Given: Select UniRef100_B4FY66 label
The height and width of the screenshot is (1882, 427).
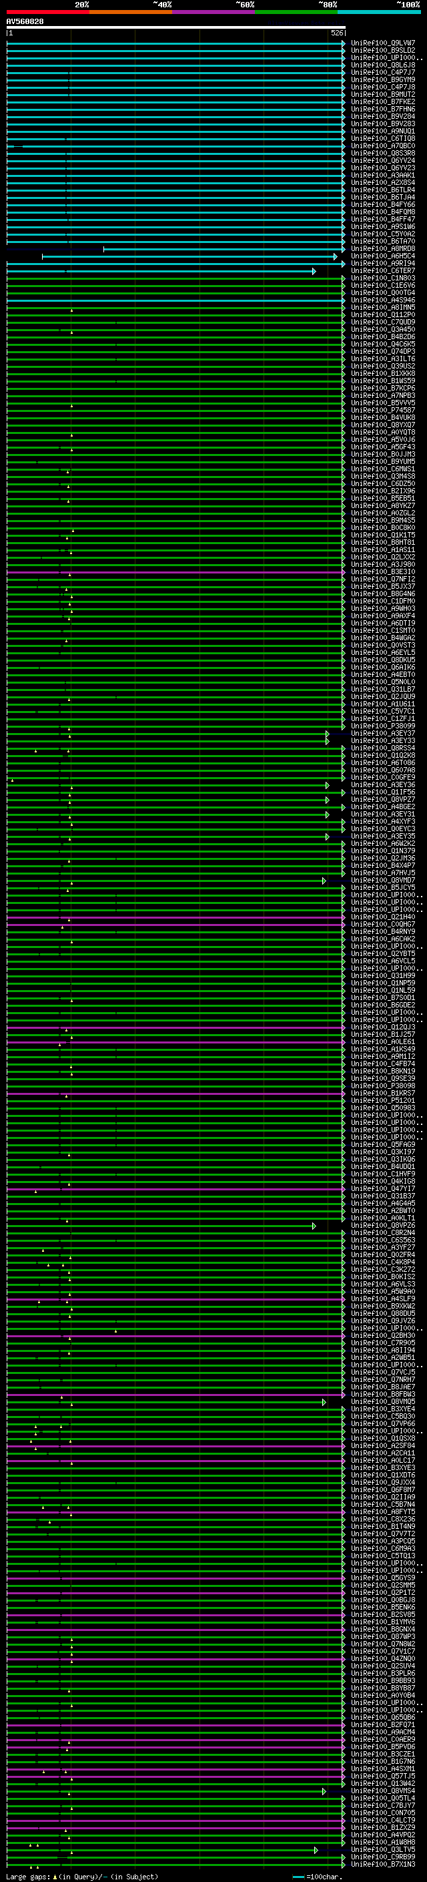Looking at the screenshot, I should click(382, 204).
